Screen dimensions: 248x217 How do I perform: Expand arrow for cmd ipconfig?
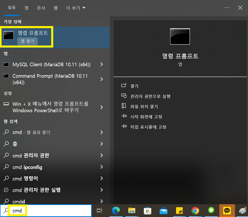[102, 167]
